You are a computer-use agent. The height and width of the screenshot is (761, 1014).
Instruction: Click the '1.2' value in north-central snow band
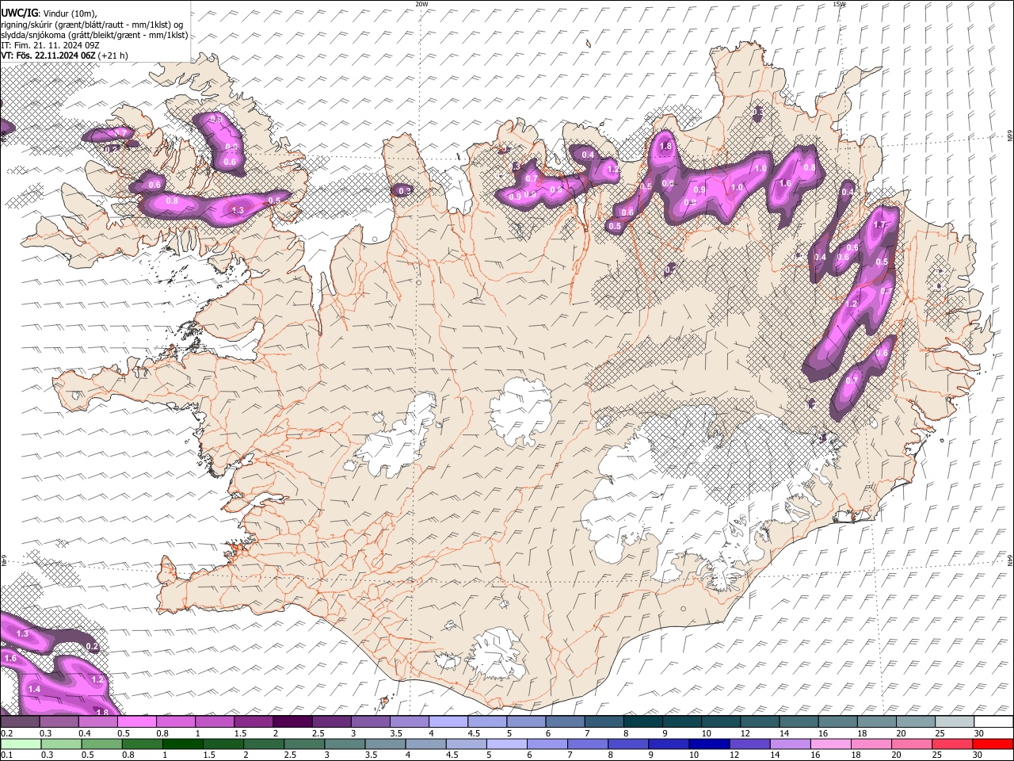[x=612, y=170]
